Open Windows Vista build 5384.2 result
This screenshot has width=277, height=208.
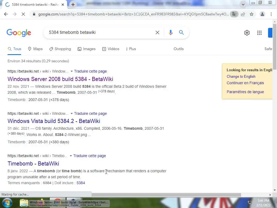(54, 121)
